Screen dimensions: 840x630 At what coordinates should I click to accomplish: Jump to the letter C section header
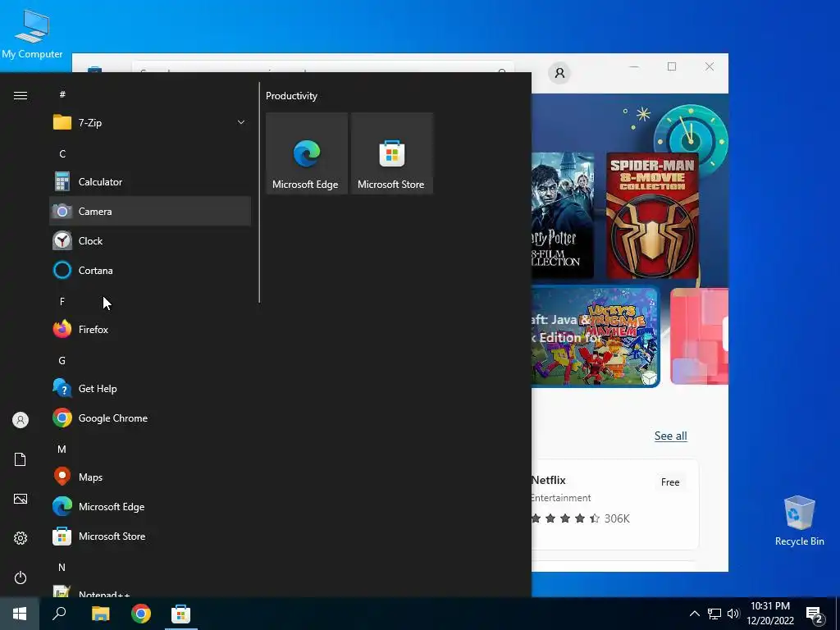pyautogui.click(x=62, y=153)
